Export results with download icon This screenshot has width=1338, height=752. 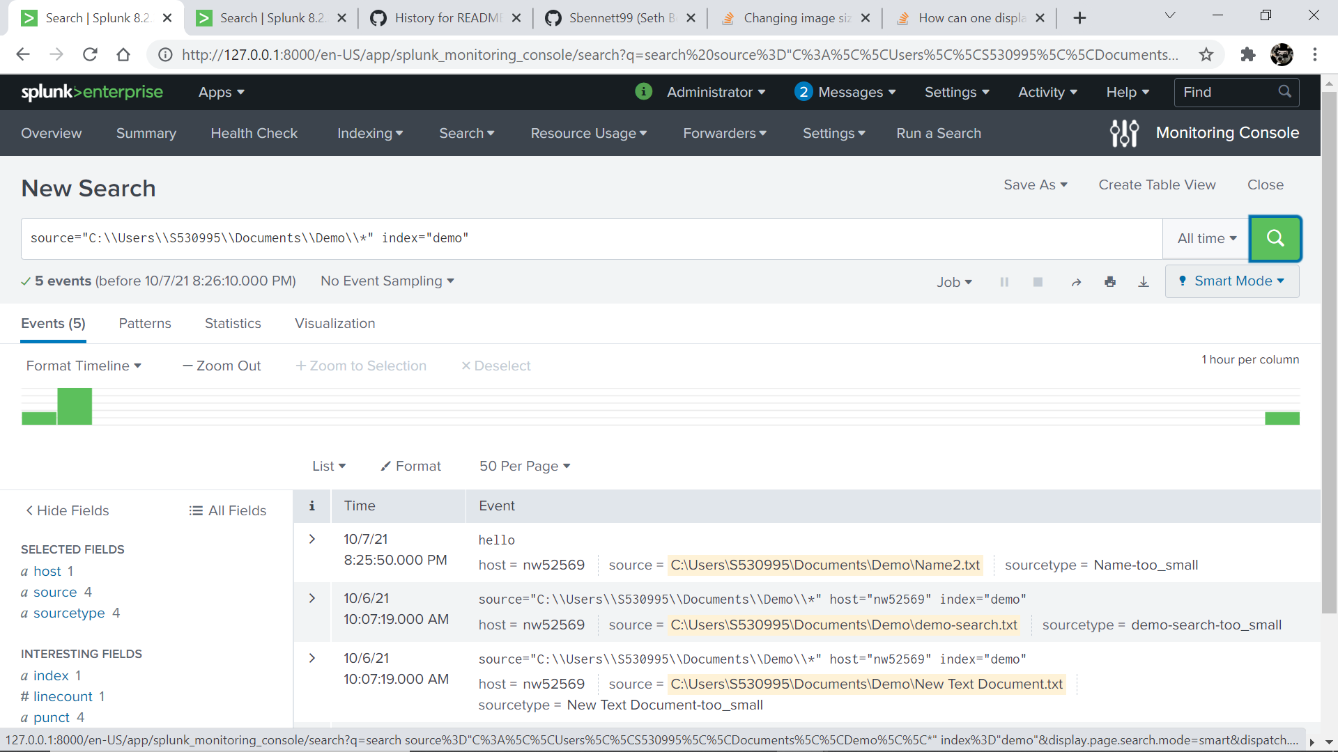(1144, 282)
